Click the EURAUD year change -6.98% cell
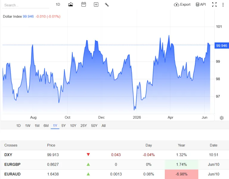The height and width of the screenshot is (179, 229). [181, 174]
